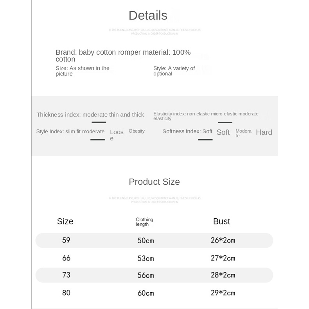
Task: Click the Details heading
Action: [x=148, y=16]
